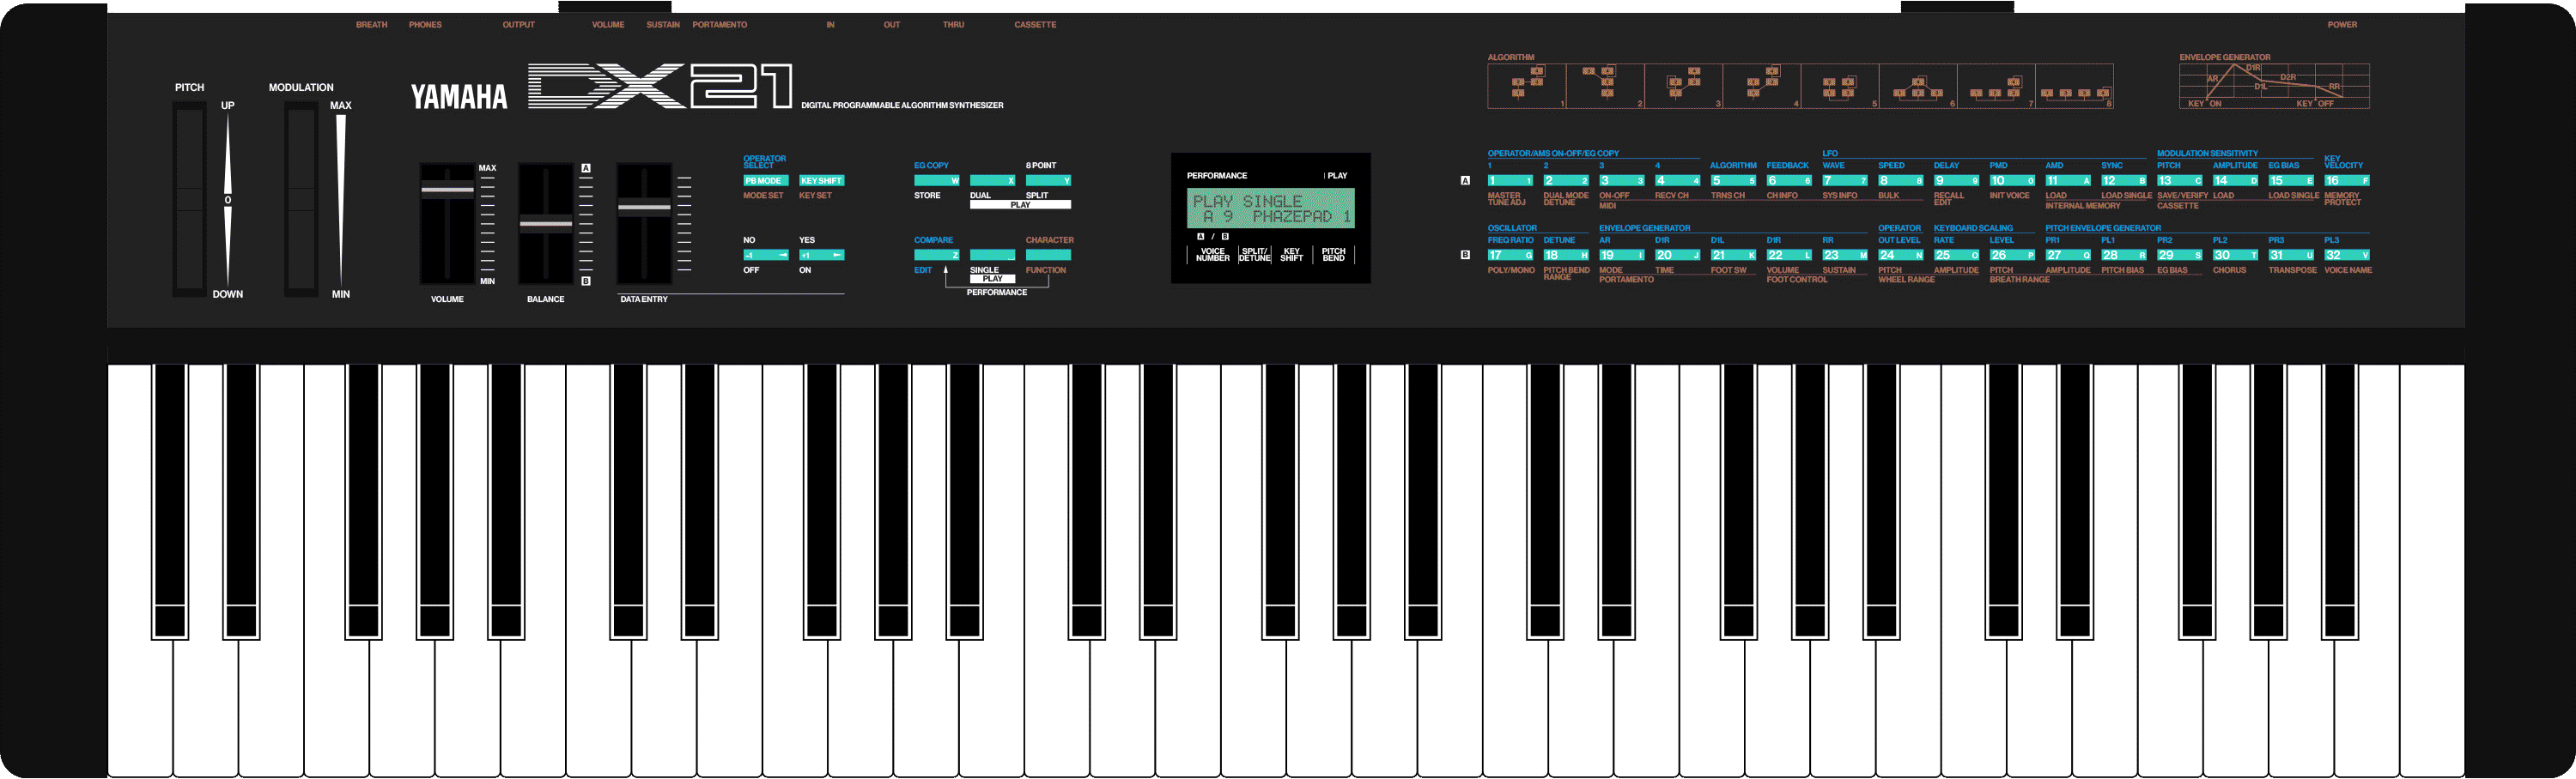Click button 13 Pitch modulation sensitivity

pos(2180,181)
